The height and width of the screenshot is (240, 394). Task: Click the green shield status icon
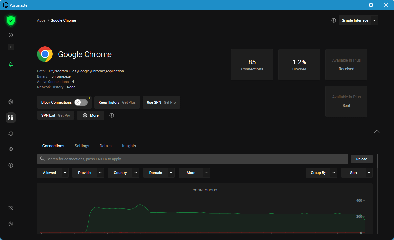tap(11, 21)
